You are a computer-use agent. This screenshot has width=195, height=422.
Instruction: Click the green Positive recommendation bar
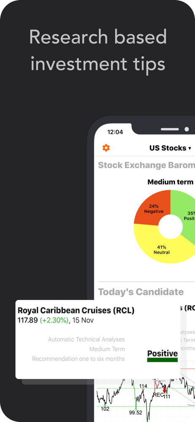(162, 360)
